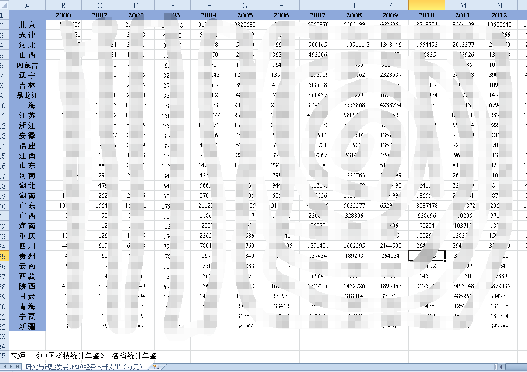The width and height of the screenshot is (527, 372).
Task: Click cell containing 628696
Action: 427,216
